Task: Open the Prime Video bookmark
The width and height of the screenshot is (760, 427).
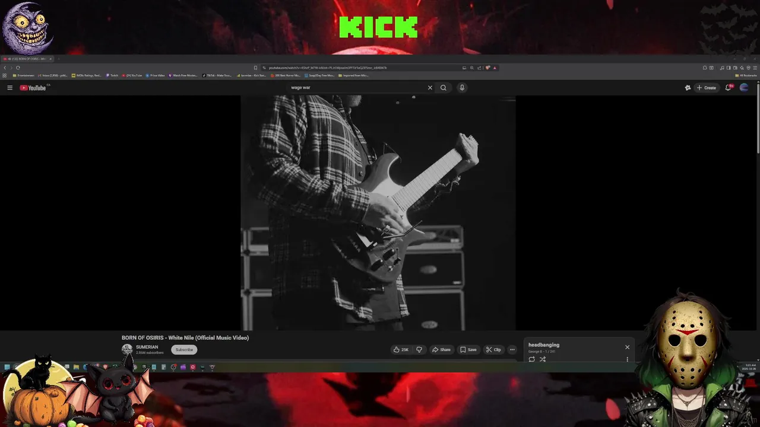Action: (156, 75)
